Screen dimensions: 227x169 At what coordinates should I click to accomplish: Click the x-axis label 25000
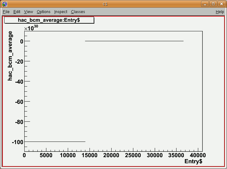(133, 155)
